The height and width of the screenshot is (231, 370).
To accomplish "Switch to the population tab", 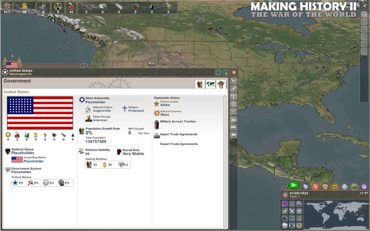I will point(200,84).
